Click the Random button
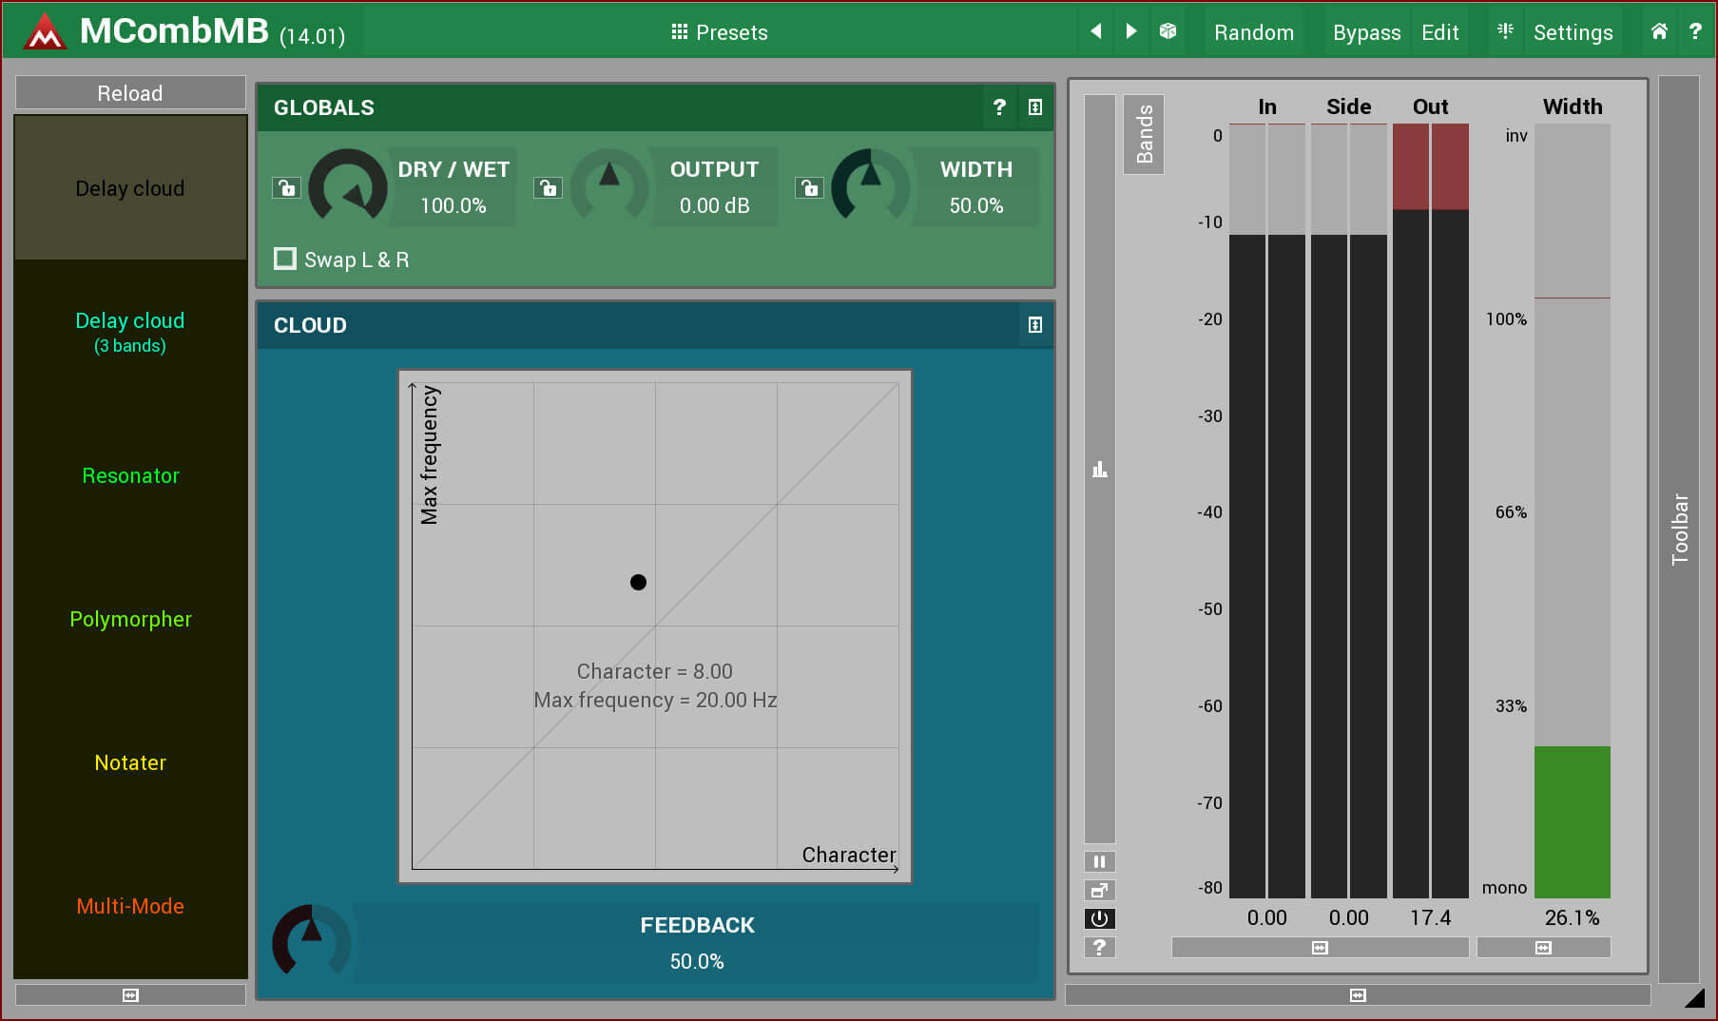1718x1021 pixels. click(1254, 32)
